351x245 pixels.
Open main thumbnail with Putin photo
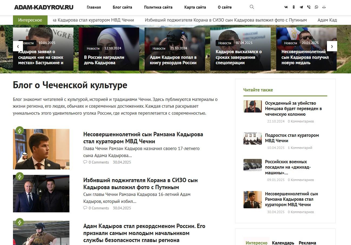click(x=41, y=193)
